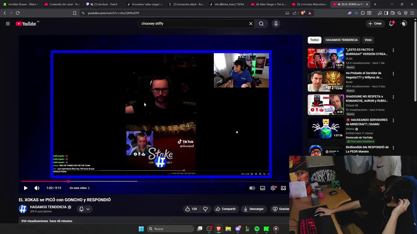Switch to the '2 minutos #barcelona' tab
This screenshot has width=417, height=234.
[x=309, y=4]
